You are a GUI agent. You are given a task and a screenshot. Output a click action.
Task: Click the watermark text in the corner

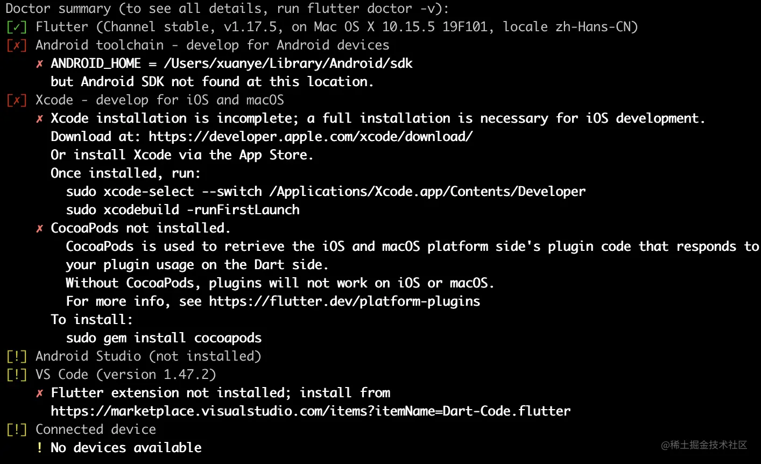[704, 445]
